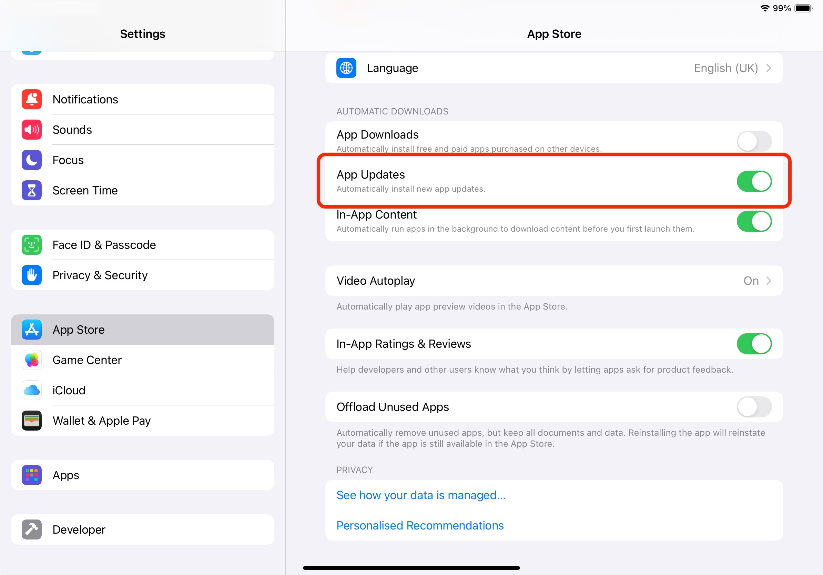Turn off the App Updates switch
Viewport: 823px width, 575px height.
pos(754,181)
